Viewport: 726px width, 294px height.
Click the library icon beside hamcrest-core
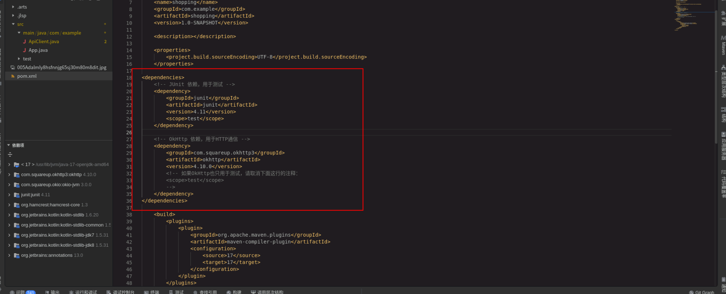click(17, 205)
